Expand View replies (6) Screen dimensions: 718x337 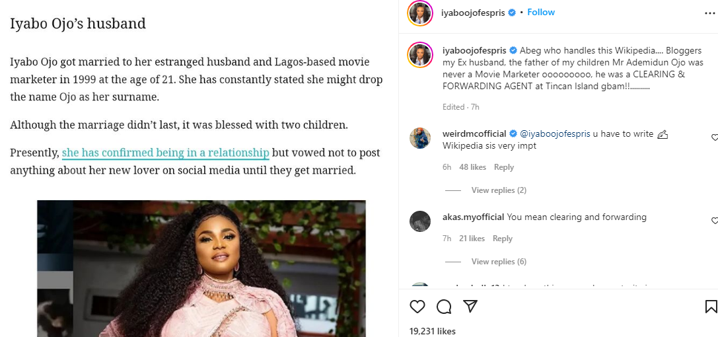pyautogui.click(x=499, y=262)
